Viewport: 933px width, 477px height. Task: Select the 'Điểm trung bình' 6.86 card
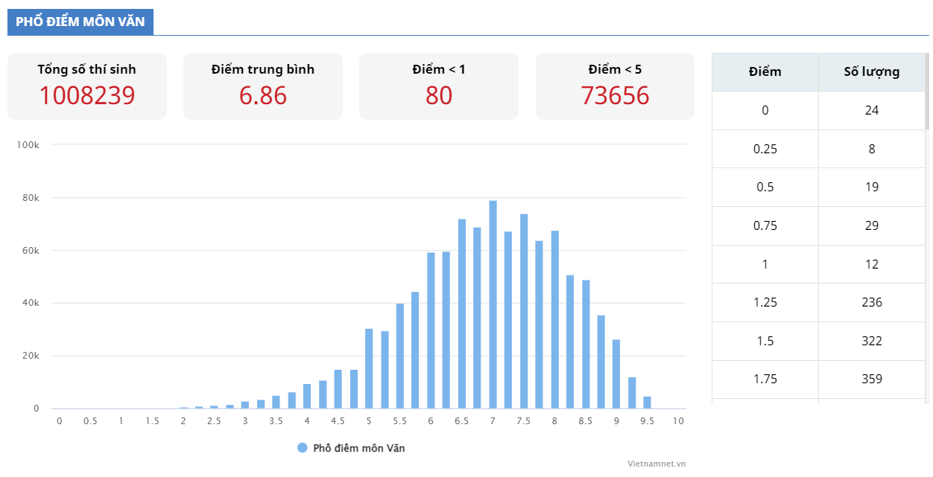tap(263, 86)
